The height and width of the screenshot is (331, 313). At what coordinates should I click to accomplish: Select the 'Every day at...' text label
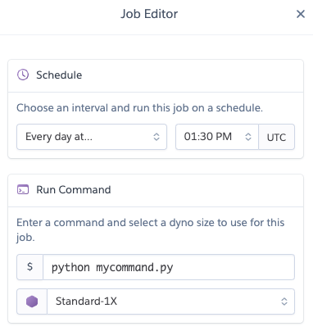pyautogui.click(x=59, y=137)
